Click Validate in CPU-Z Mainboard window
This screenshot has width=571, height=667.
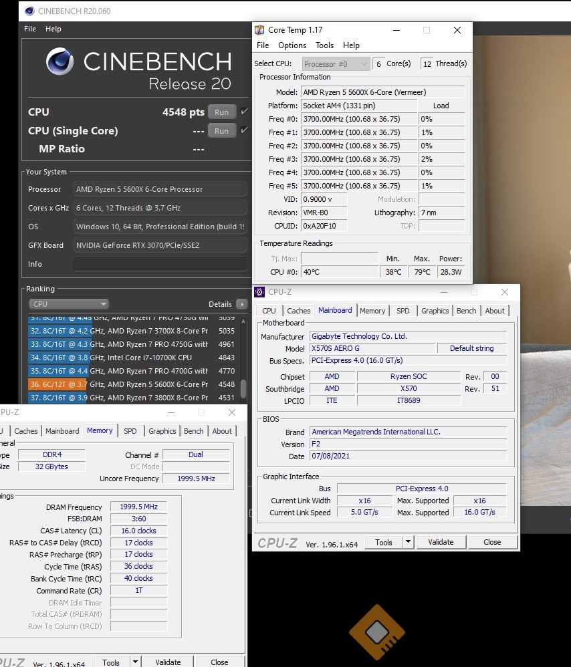441,542
